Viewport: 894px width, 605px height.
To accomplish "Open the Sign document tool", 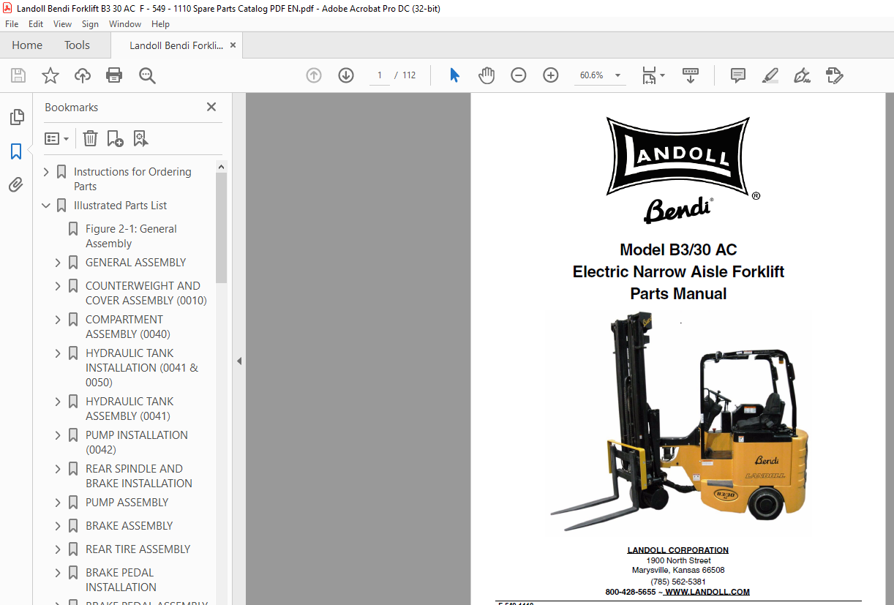I will [x=803, y=75].
